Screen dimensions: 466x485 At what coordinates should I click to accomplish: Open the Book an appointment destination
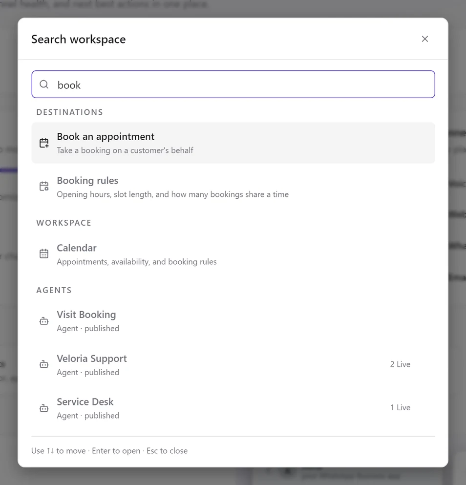(x=233, y=143)
